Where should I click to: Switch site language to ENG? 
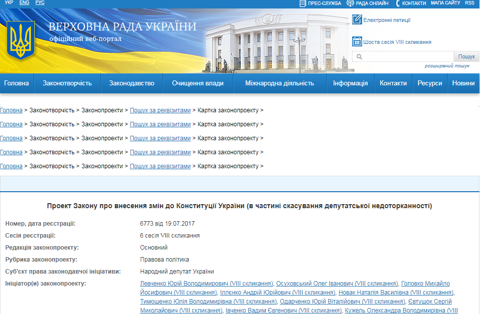[24, 2]
